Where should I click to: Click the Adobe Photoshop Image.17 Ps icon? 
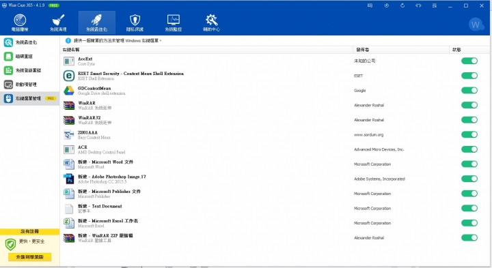point(69,179)
